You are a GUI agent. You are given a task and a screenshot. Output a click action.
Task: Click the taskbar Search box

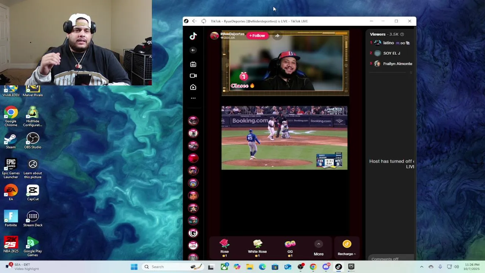pyautogui.click(x=174, y=267)
